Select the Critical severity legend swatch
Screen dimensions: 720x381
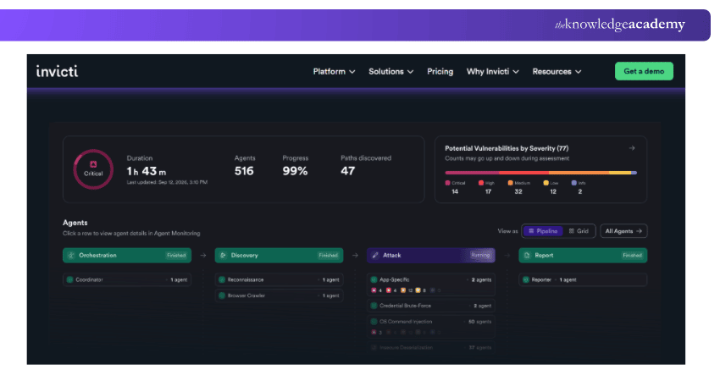point(448,183)
